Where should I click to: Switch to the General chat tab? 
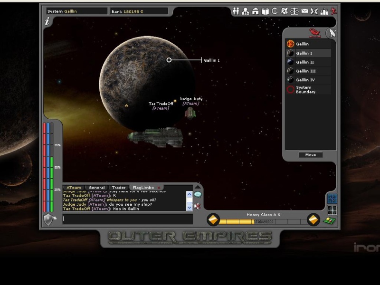[96, 188]
